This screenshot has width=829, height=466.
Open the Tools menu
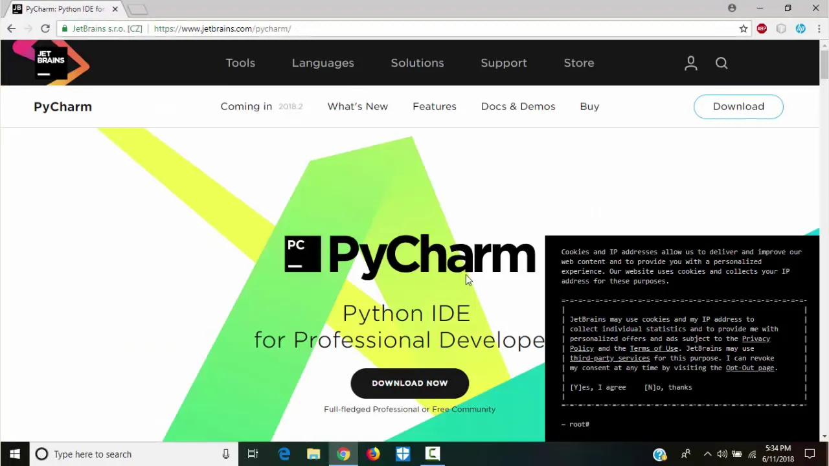pos(240,63)
